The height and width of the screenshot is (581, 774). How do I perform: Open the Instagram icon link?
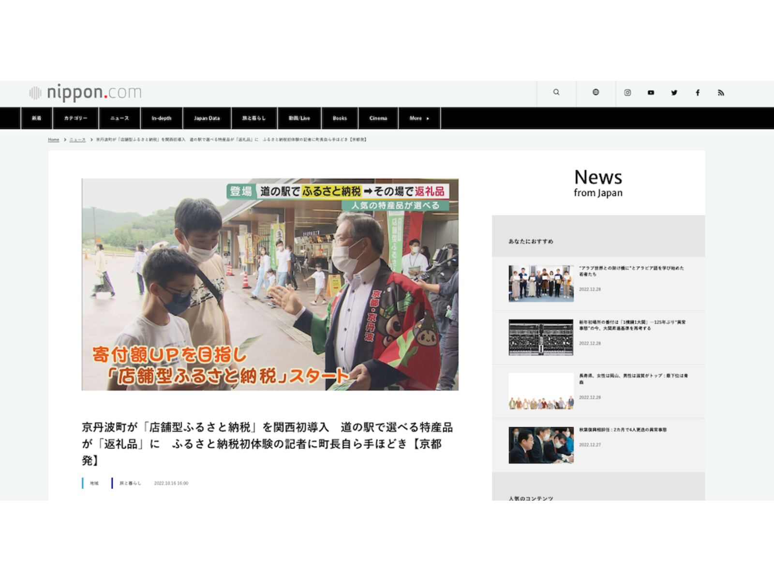[627, 92]
